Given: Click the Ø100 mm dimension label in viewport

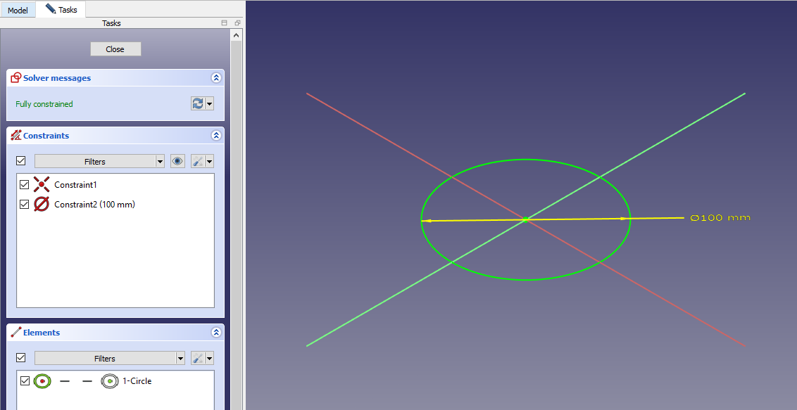Looking at the screenshot, I should point(720,218).
